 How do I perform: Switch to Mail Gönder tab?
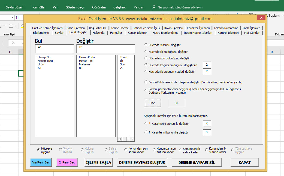pos(252,33)
